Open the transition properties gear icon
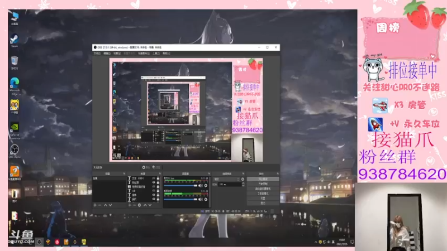 [x=242, y=179]
